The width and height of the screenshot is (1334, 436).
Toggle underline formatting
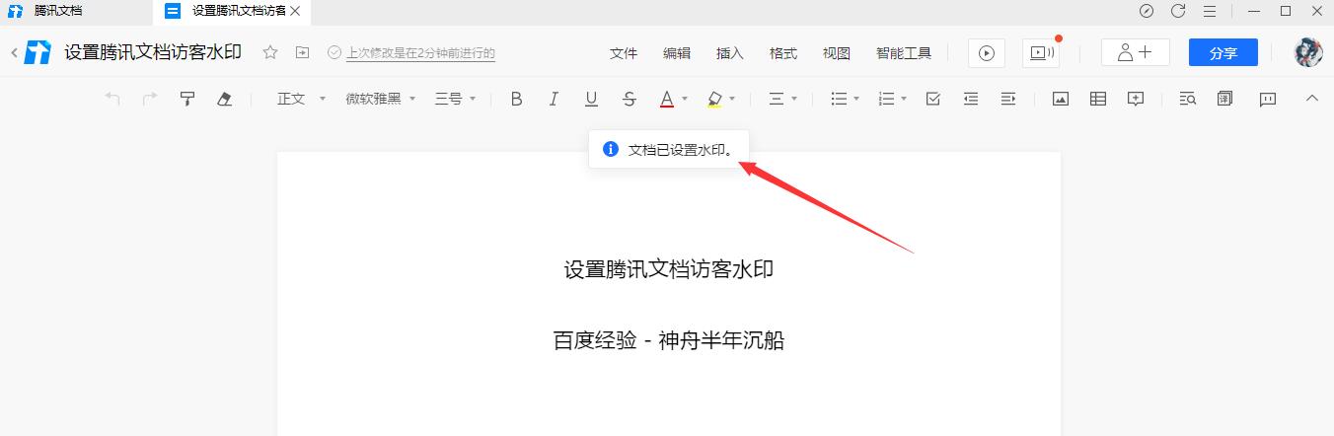point(591,99)
